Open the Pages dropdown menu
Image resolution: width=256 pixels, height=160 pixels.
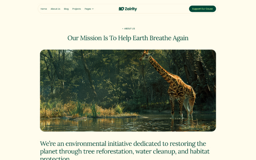[x=89, y=9]
